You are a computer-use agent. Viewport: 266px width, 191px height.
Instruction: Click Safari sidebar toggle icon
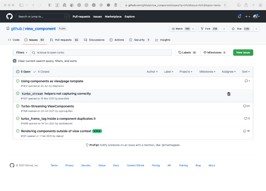tap(21, 5)
